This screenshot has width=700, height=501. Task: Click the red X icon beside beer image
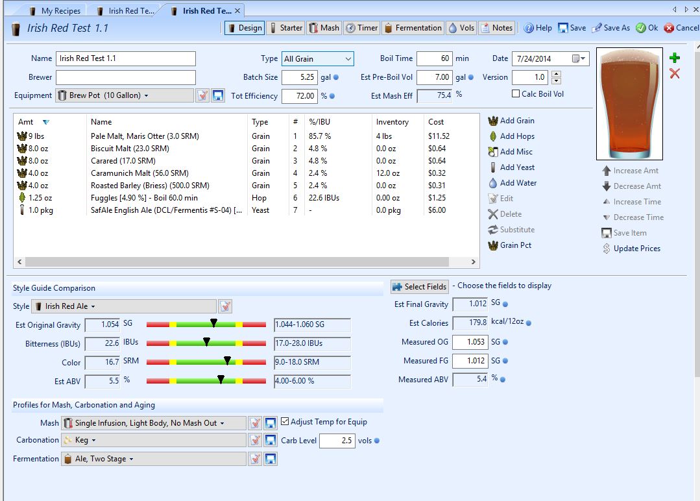coord(675,74)
